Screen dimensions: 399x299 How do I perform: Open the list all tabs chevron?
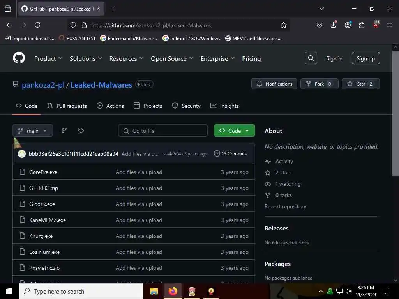321,9
